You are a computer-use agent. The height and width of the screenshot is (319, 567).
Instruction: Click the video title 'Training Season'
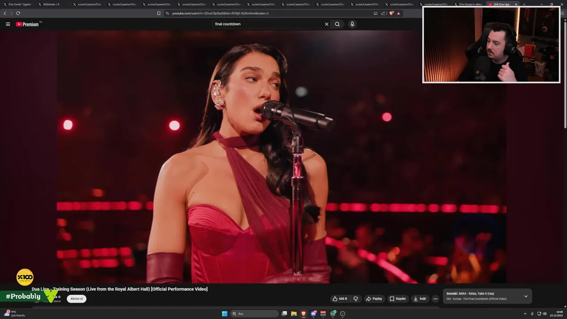point(120,289)
